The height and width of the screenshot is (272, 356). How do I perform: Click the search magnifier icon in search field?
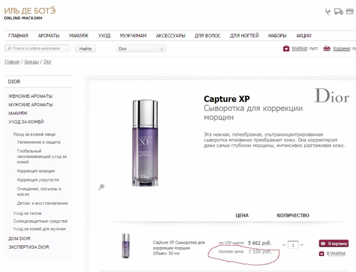[9, 48]
